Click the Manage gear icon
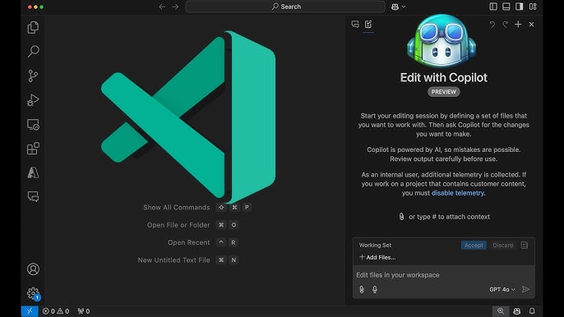The height and width of the screenshot is (317, 564). point(33,293)
